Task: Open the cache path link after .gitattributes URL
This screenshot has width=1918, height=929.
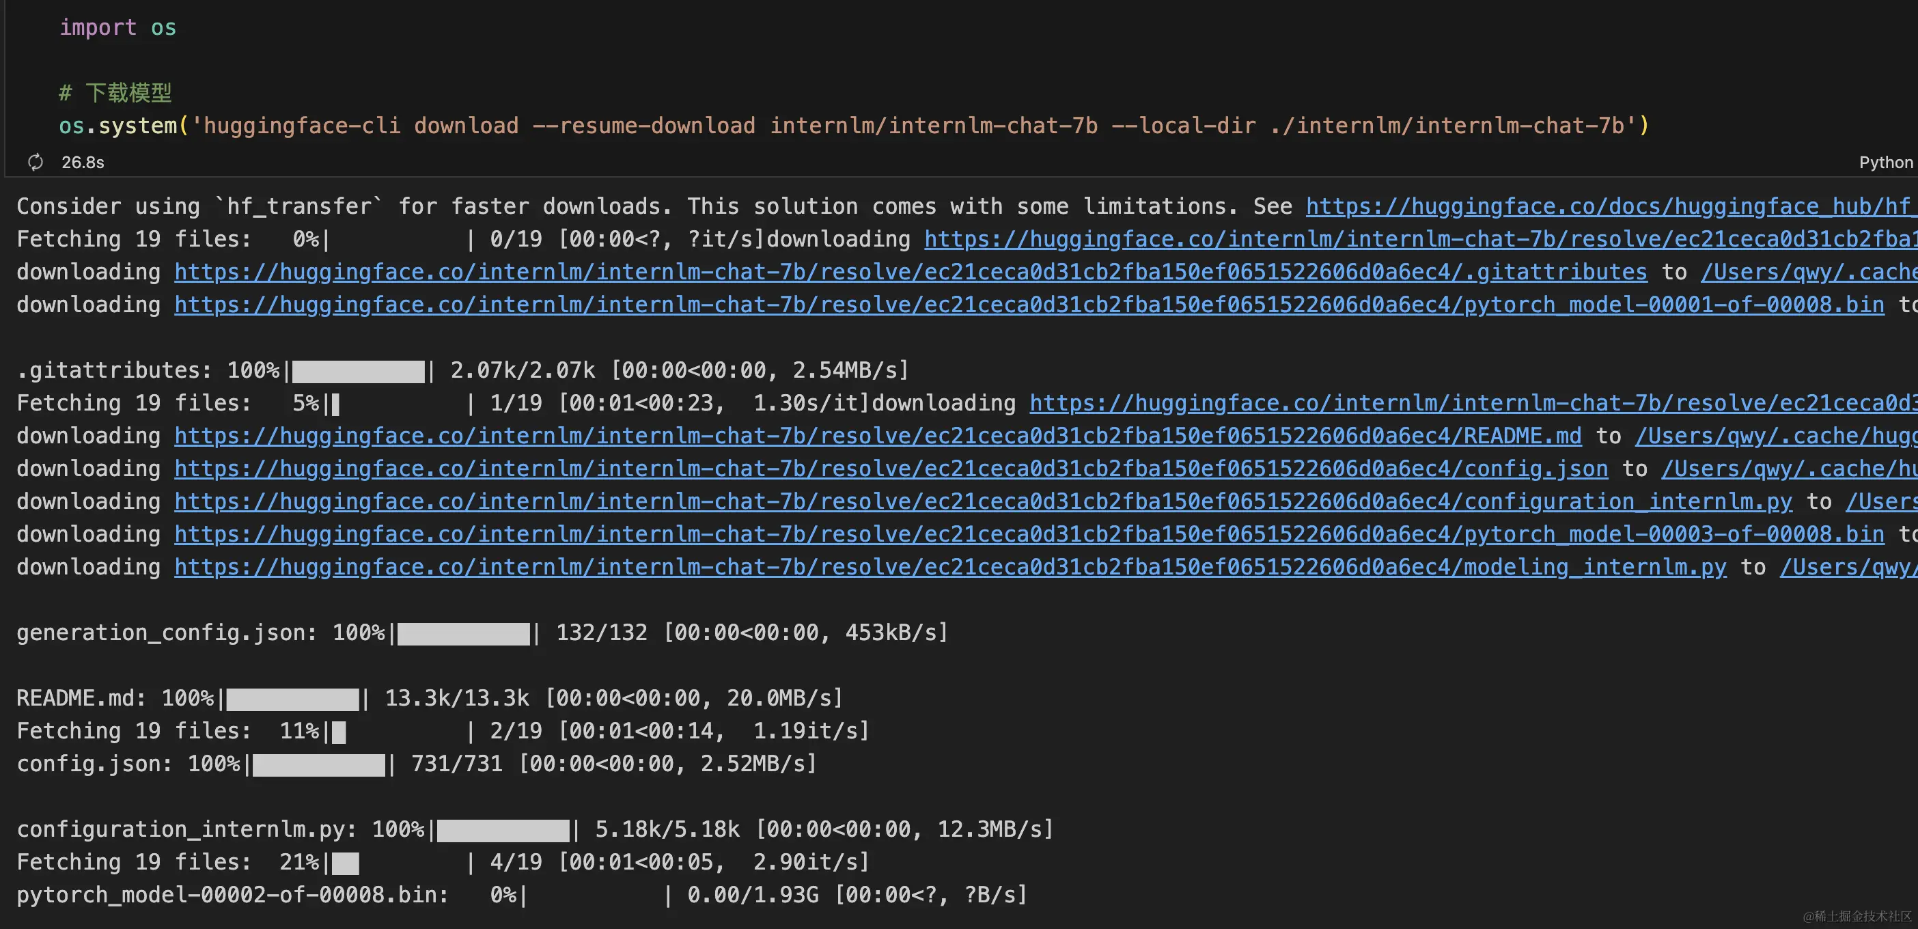Action: point(1808,272)
